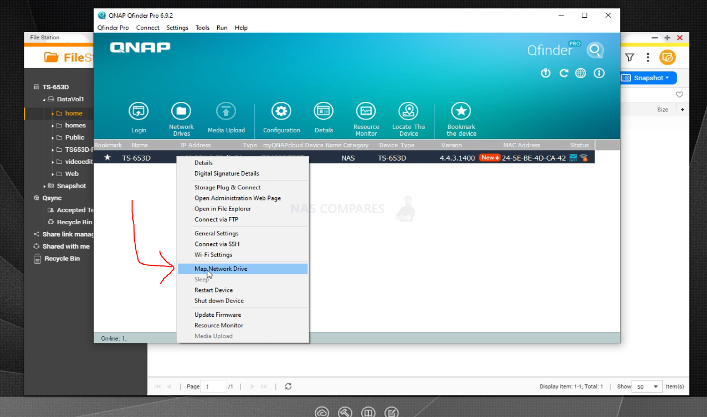Click the wrench icon at bottom of desktop
The height and width of the screenshot is (417, 707).
[345, 413]
